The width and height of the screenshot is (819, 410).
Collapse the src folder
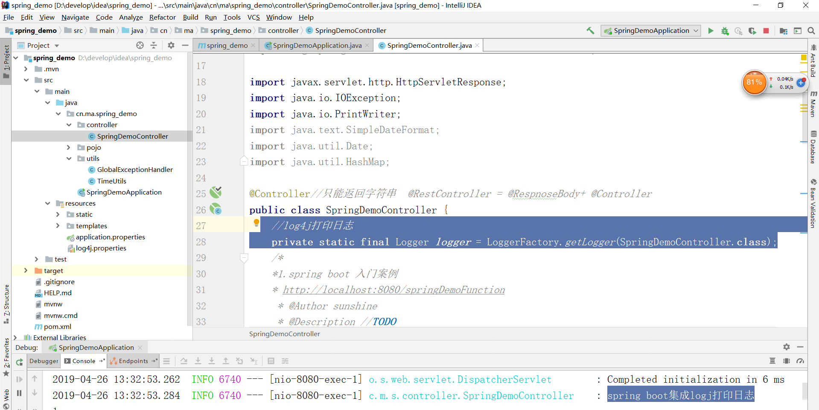26,80
